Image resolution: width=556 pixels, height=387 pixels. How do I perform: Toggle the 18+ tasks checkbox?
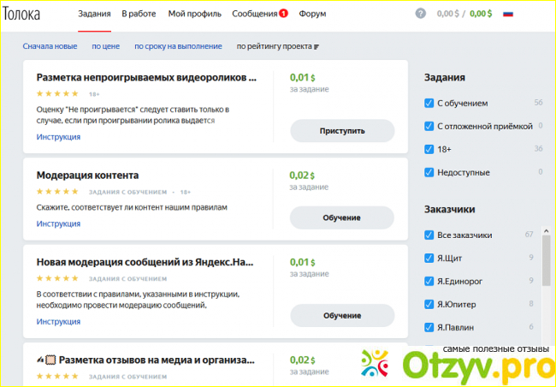[x=429, y=149]
